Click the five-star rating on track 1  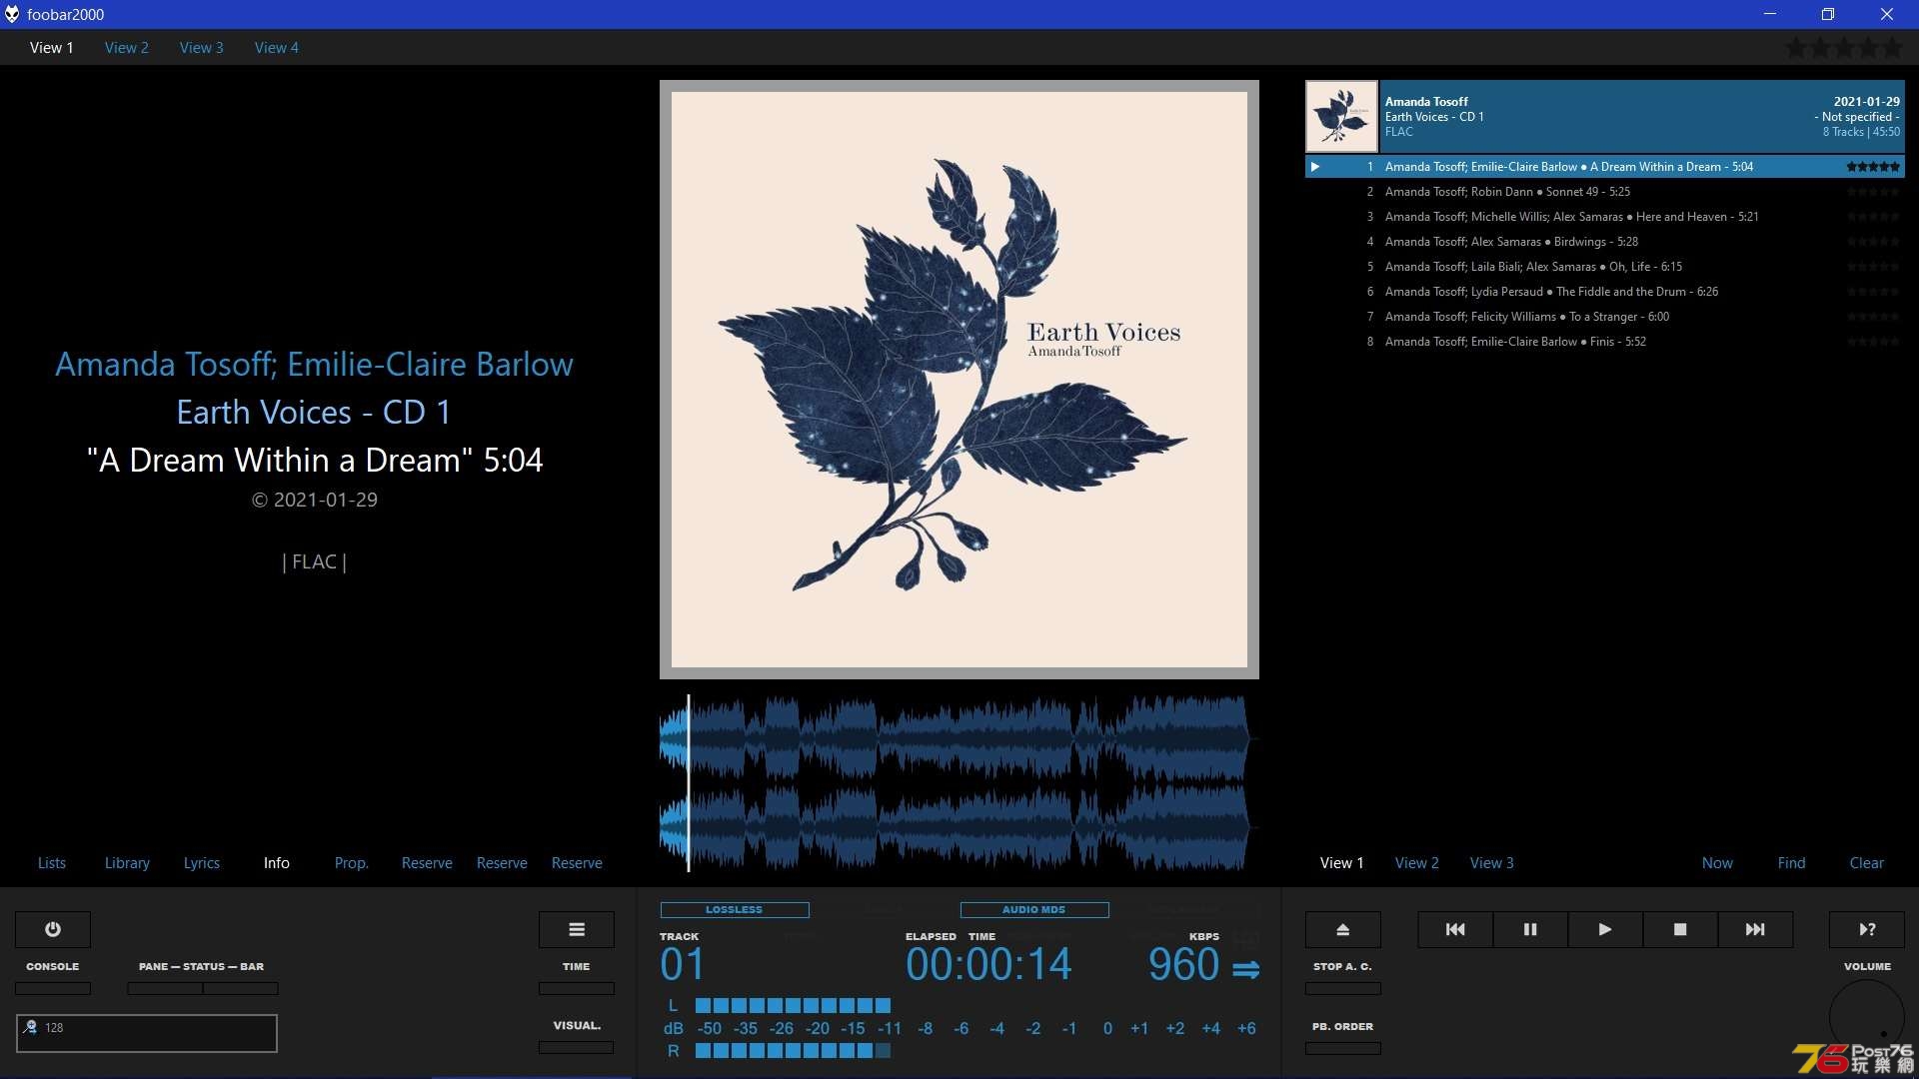point(1873,167)
